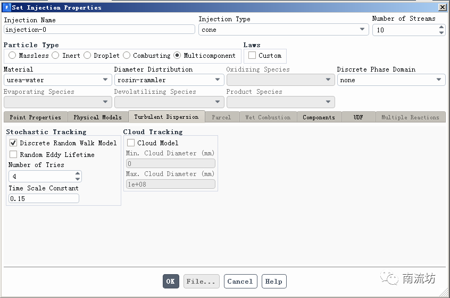Increase Number of Streams with up arrow
Screen dimensions: 450x298
click(441, 28)
